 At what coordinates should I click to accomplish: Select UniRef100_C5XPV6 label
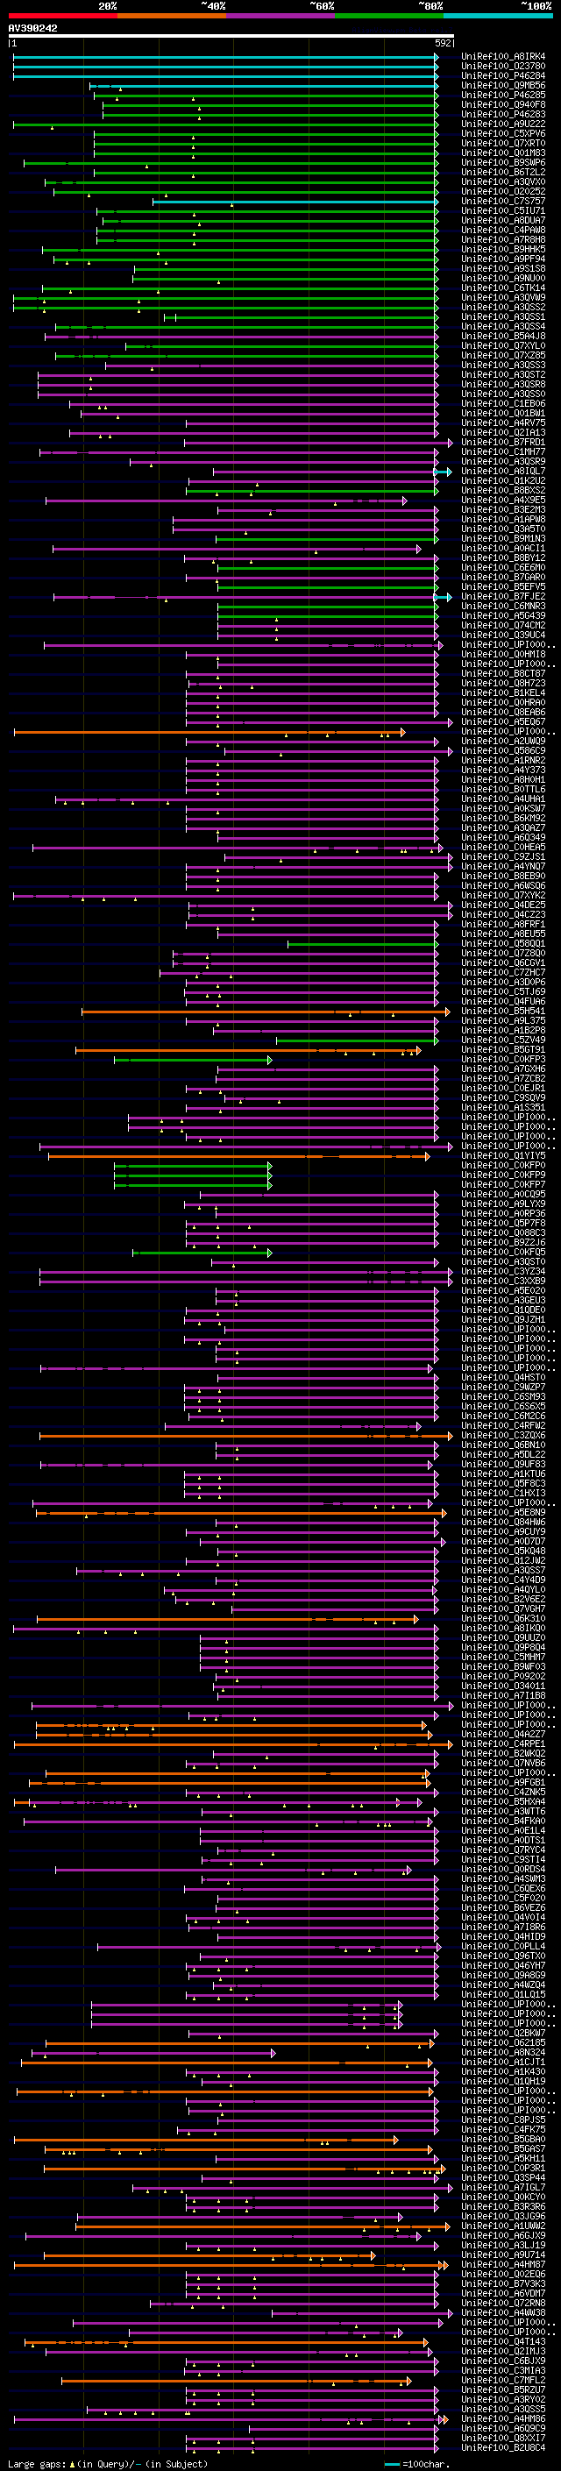pos(503,133)
